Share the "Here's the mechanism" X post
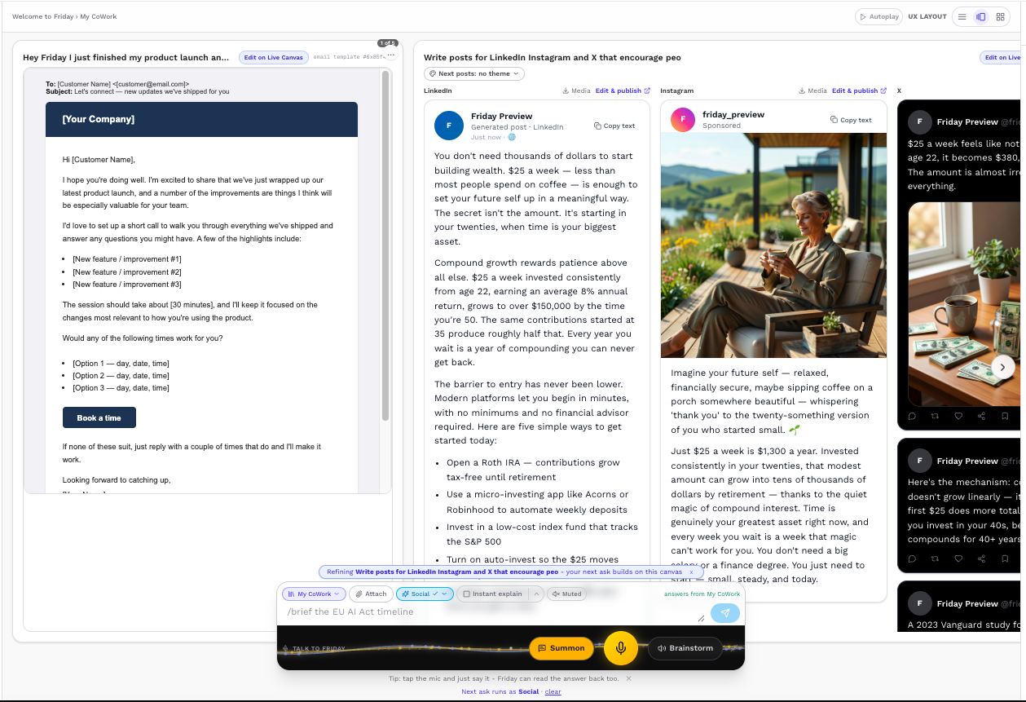 [x=981, y=559]
